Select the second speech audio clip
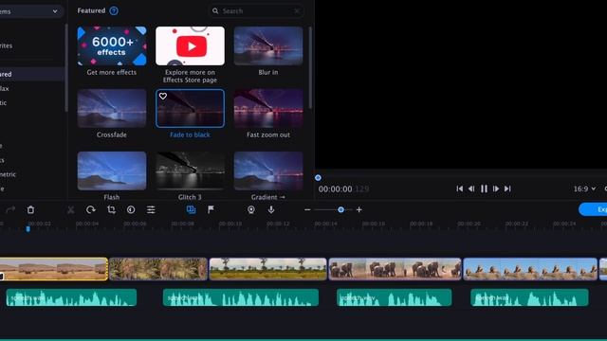The height and width of the screenshot is (341, 607). [x=241, y=297]
